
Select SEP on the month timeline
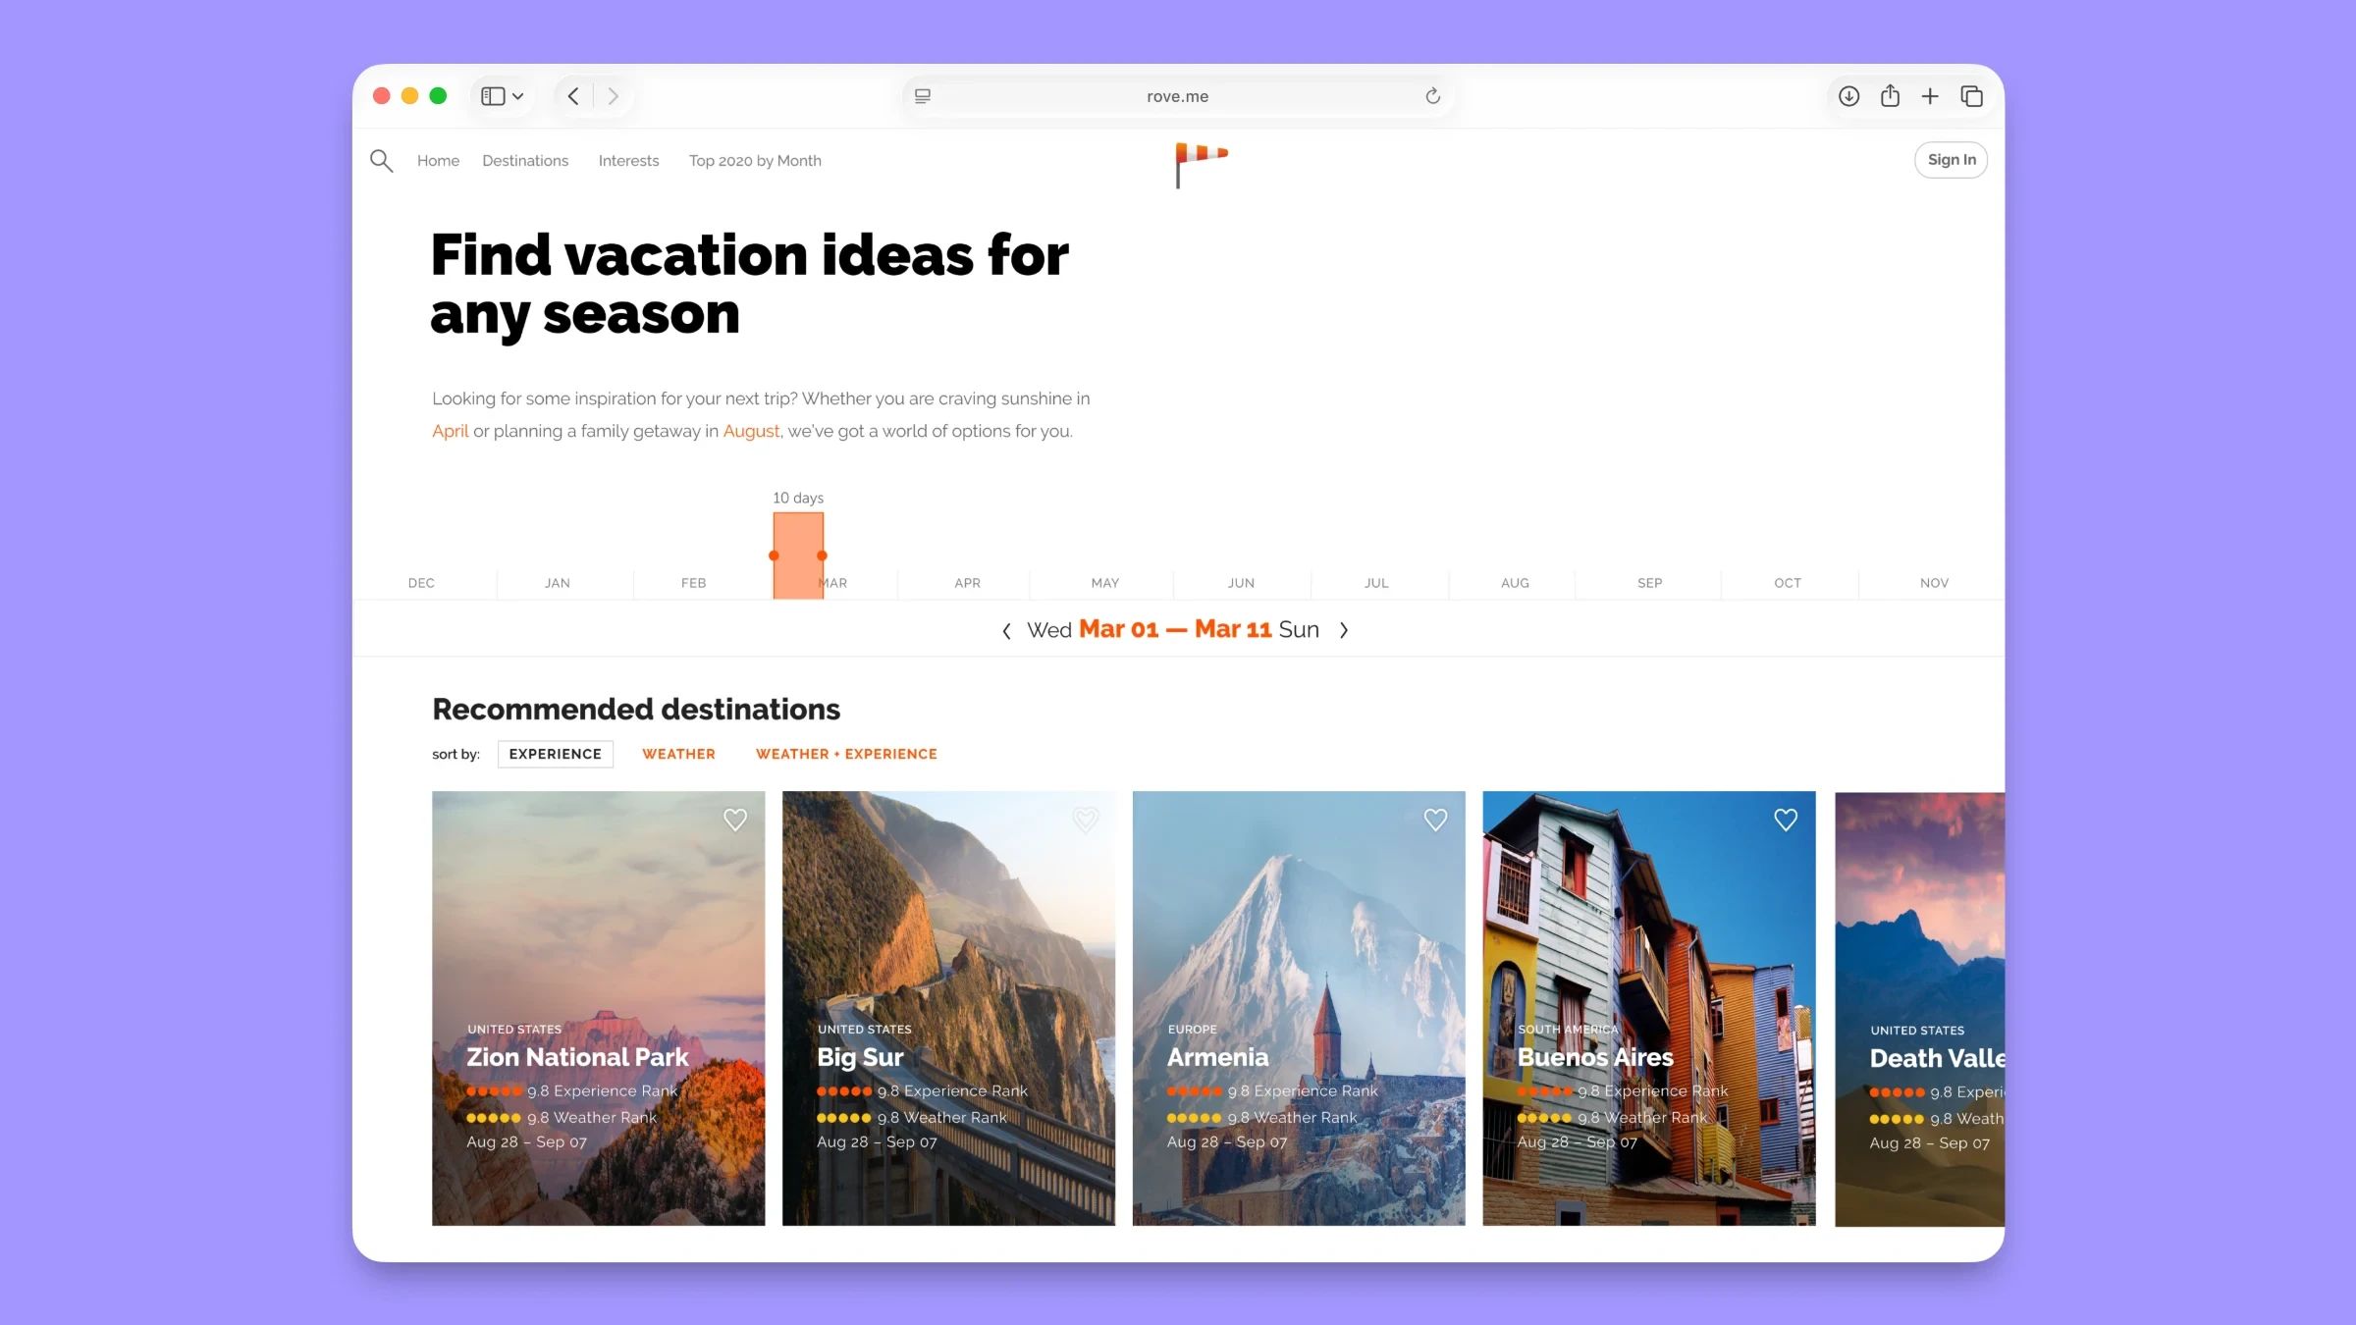(1649, 583)
